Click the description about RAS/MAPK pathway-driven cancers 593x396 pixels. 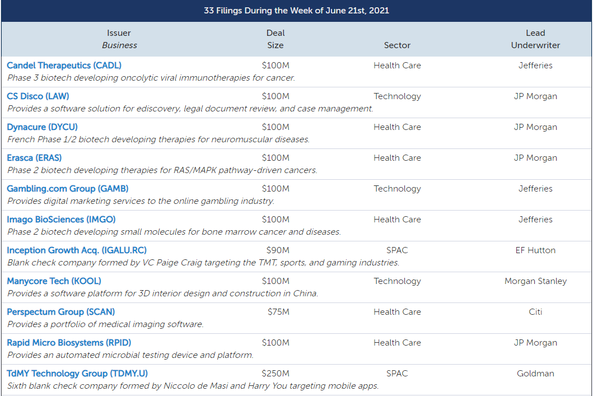pos(162,171)
